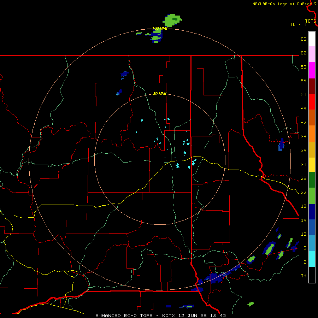Viewport: 318px width, 318px height.
Task: Click the "54" legend value
Action: 304,81
